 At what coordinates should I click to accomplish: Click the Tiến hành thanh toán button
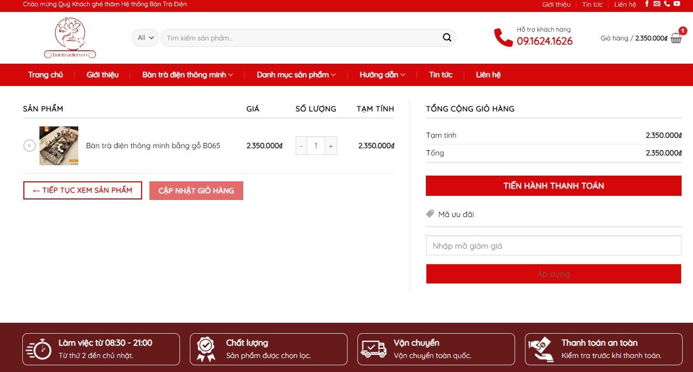[x=553, y=185]
